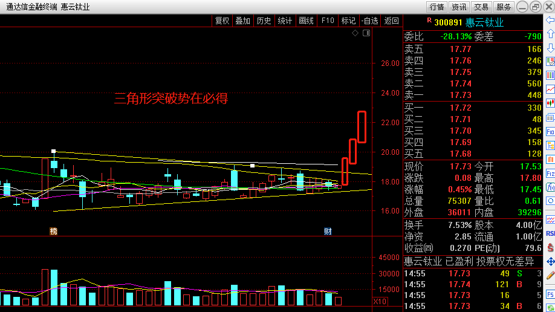Open the 交易 menu
Image resolution: width=555 pixels, height=312 pixels.
tap(481, 7)
